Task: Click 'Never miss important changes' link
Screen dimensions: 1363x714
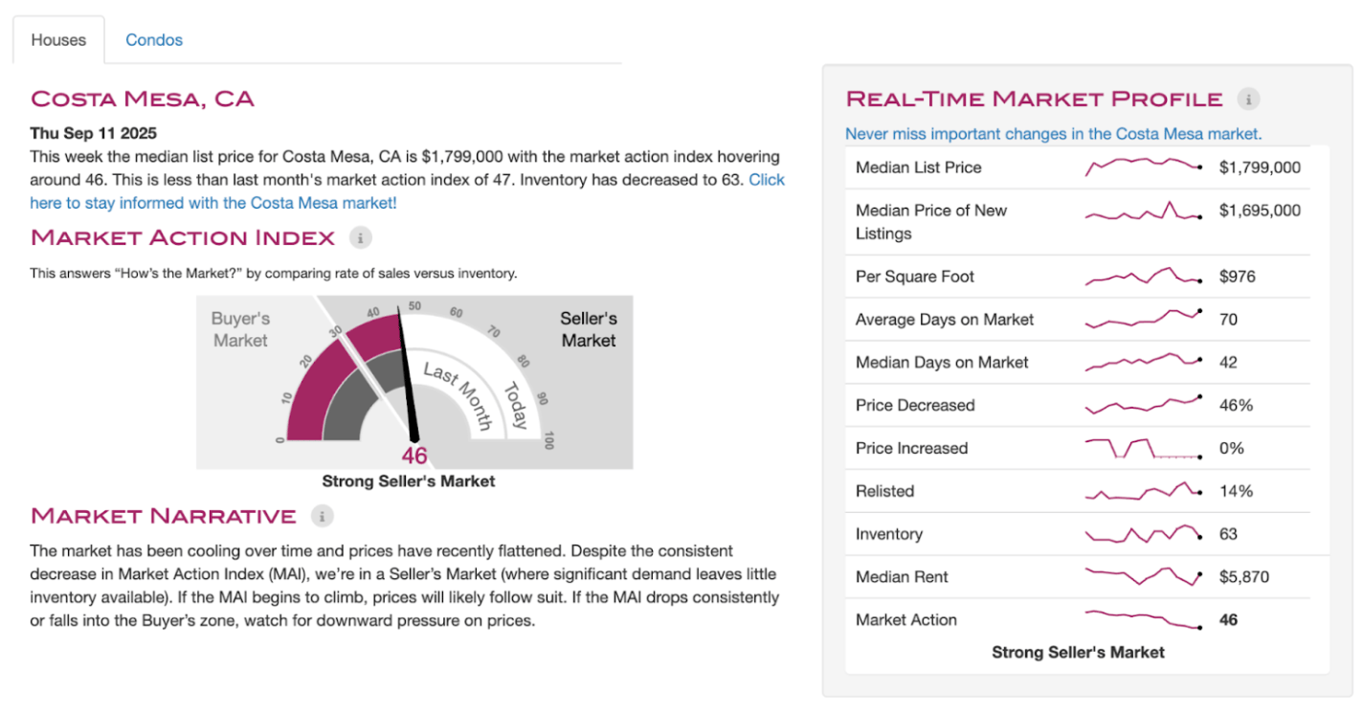Action: pyautogui.click(x=1053, y=134)
